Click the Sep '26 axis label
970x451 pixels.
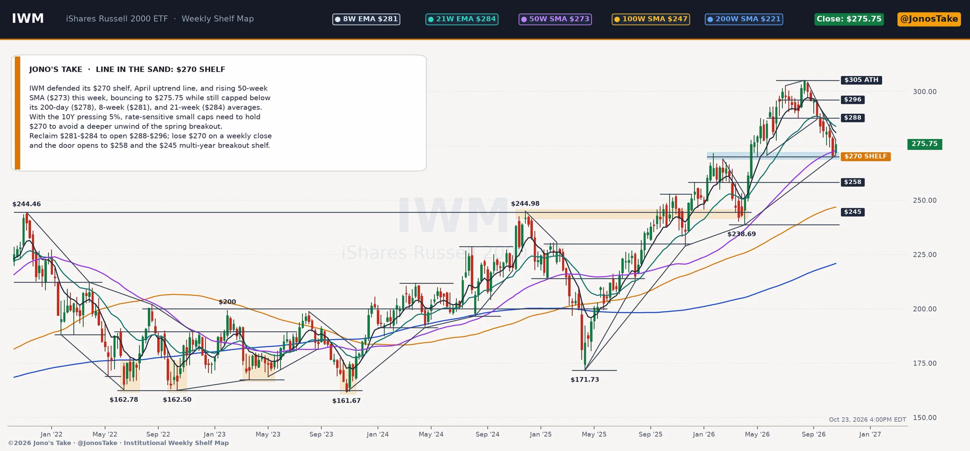(x=814, y=434)
